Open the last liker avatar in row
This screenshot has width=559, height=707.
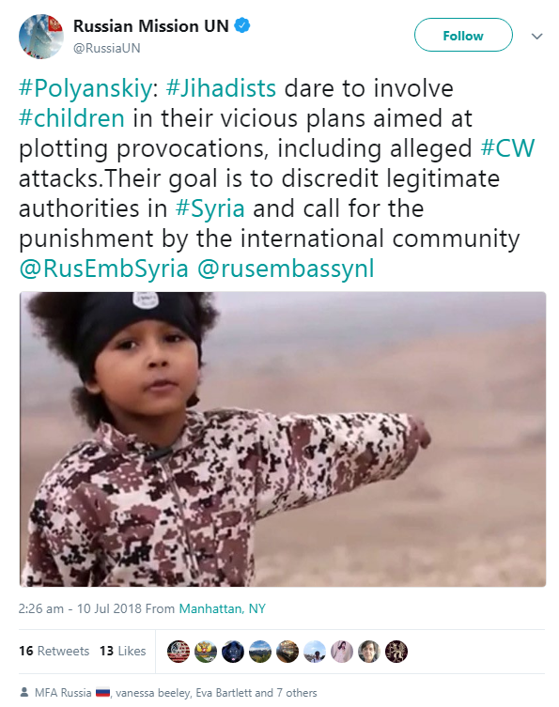coord(396,652)
